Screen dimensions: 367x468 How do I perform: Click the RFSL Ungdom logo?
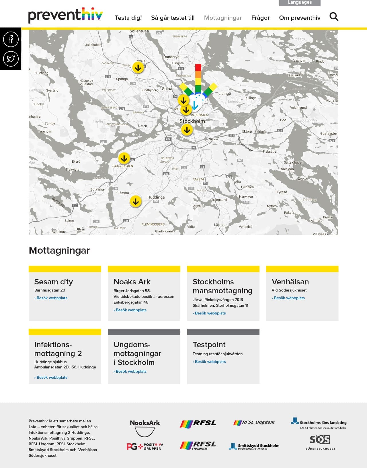tap(254, 422)
